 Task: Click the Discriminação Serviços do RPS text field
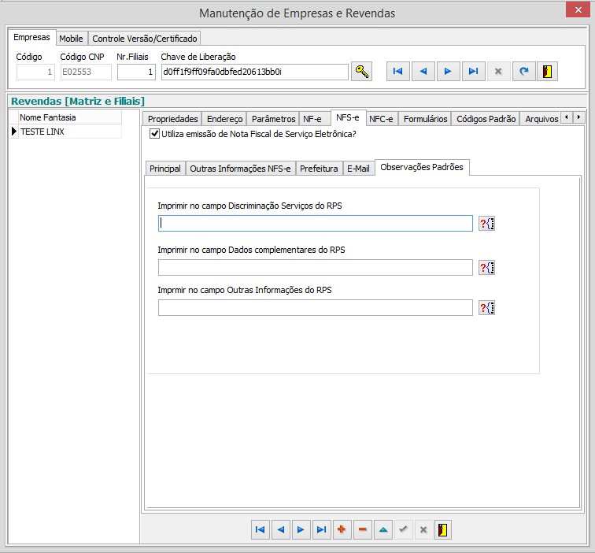pyautogui.click(x=316, y=224)
